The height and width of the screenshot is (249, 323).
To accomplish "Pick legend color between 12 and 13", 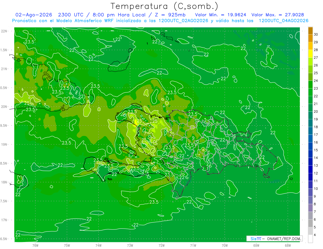I will (310, 169).
